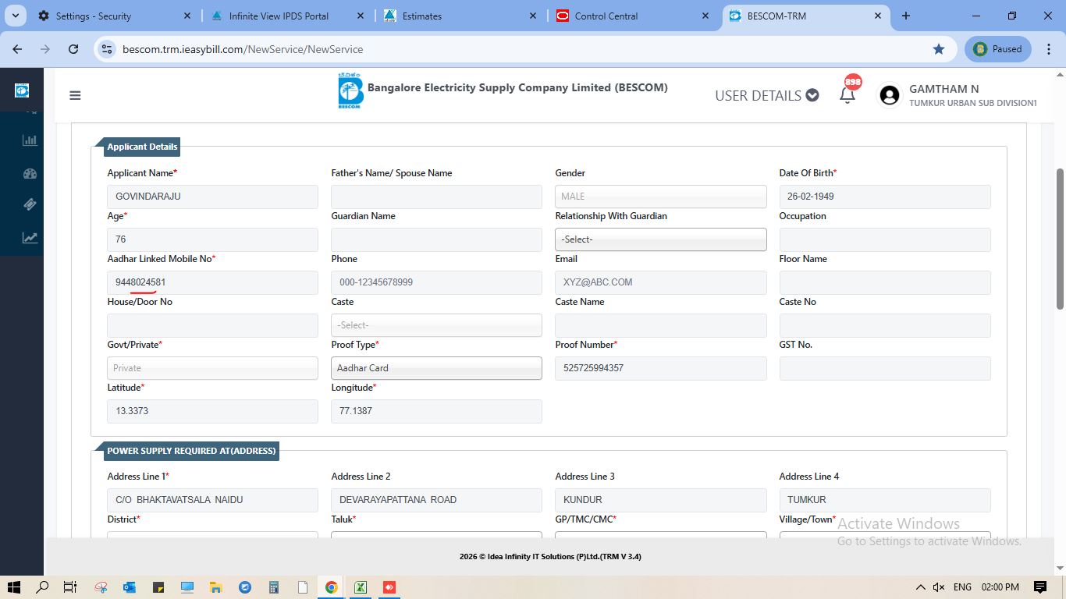1066x599 pixels.
Task: Click the GAMTHAM N user avatar icon
Action: (x=889, y=95)
